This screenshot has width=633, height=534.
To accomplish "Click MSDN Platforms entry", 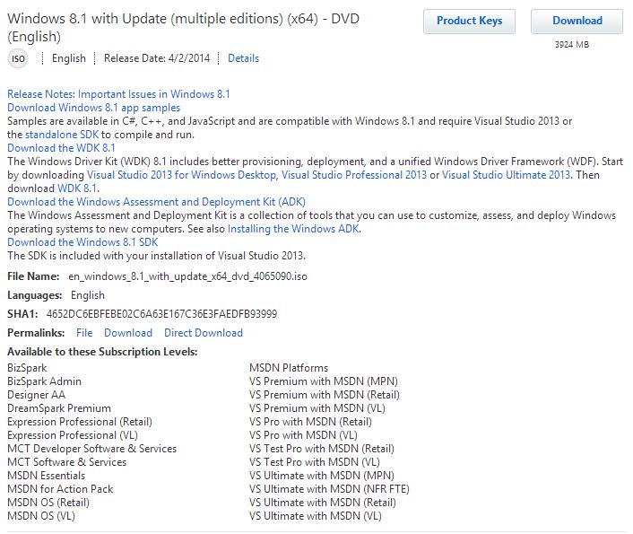I will point(289,368).
